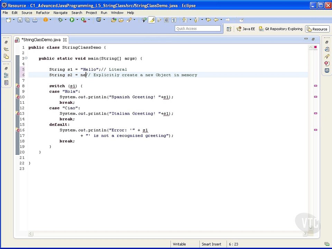Click the Open Task folder icon
The image size is (332, 249).
[121, 20]
